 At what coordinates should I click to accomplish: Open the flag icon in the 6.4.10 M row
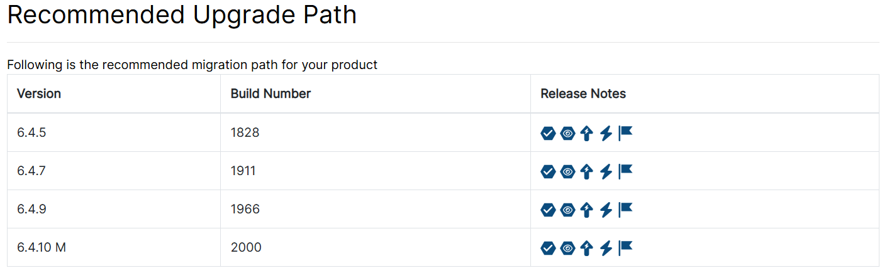[625, 247]
